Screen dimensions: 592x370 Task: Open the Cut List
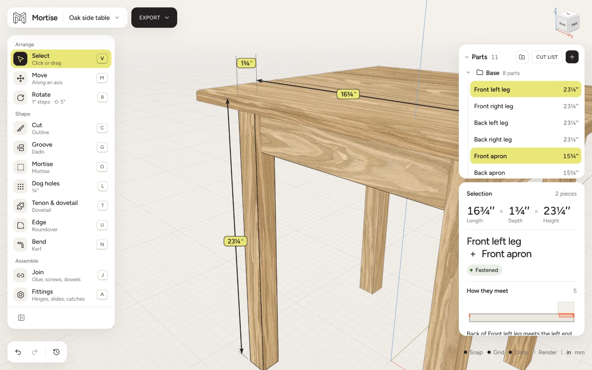[x=547, y=57]
